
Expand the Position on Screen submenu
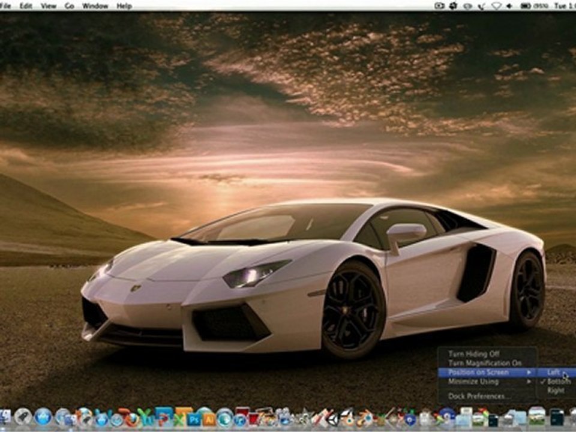(x=487, y=372)
